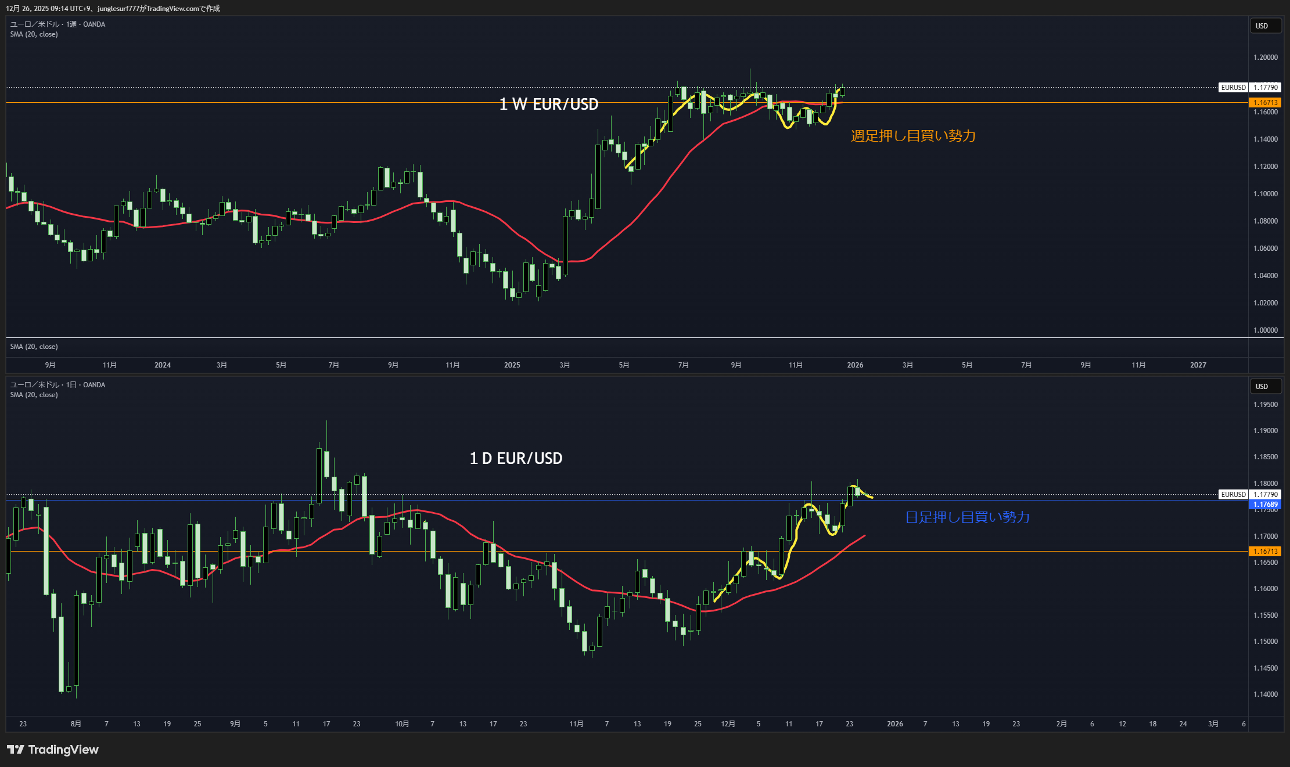Click the 1.20000 level on weekly price scale
The image size is (1290, 767).
coord(1265,57)
